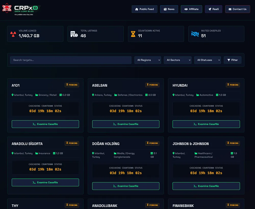Open the RaaS page
Viewport: 255px width, 209px height.
[x=213, y=9]
